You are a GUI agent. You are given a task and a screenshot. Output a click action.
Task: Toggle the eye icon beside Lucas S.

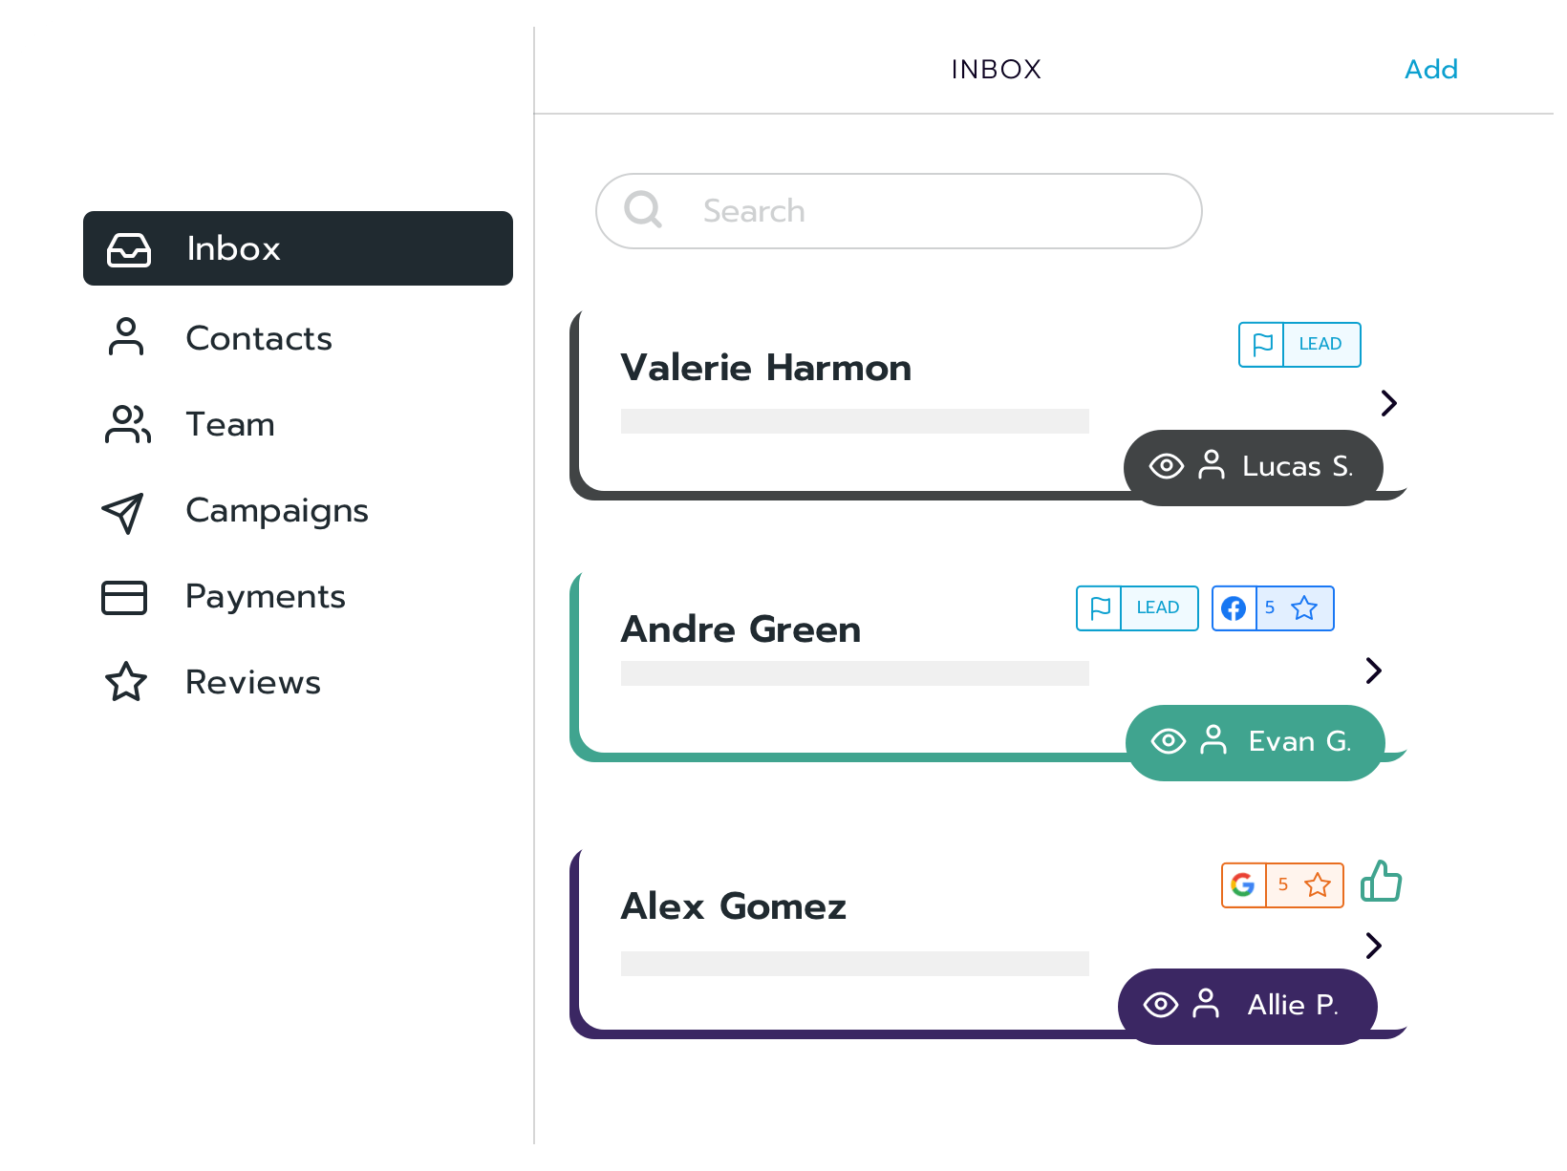pos(1166,466)
